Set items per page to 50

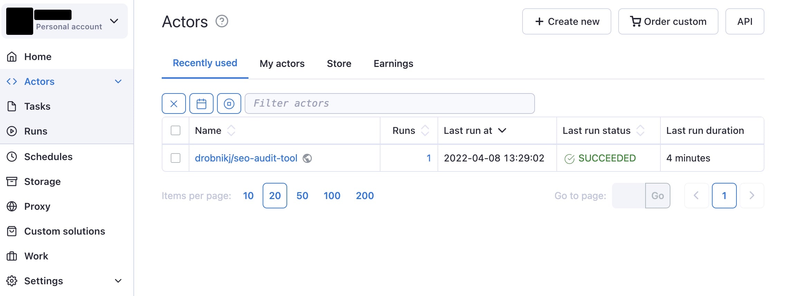[x=302, y=196]
